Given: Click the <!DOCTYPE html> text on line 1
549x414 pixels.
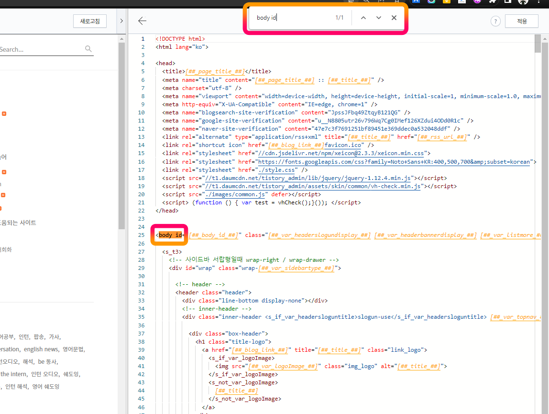Looking at the screenshot, I should pyautogui.click(x=180, y=39).
